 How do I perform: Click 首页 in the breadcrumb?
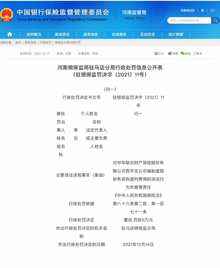pyautogui.click(x=18, y=43)
